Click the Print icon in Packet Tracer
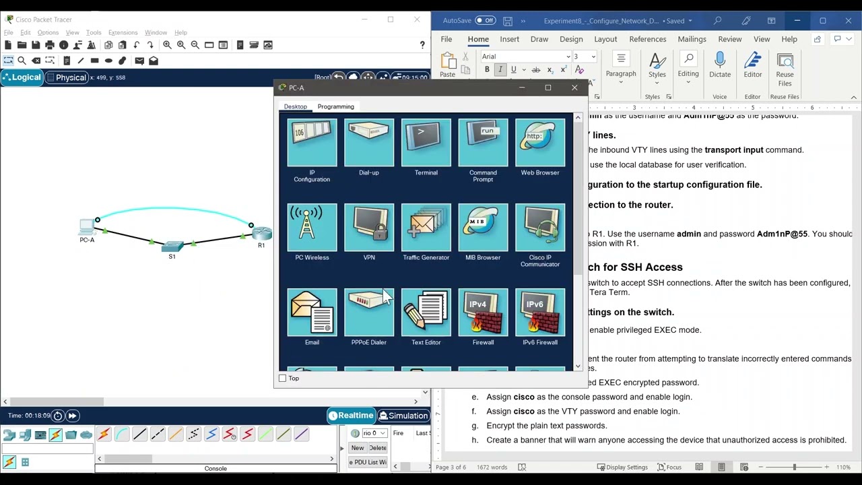Screen dimensions: 862x485 click(x=50, y=45)
